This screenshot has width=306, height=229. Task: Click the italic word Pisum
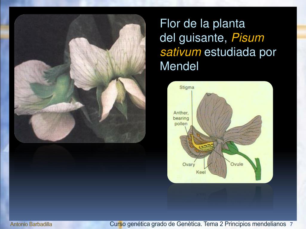click(248, 38)
